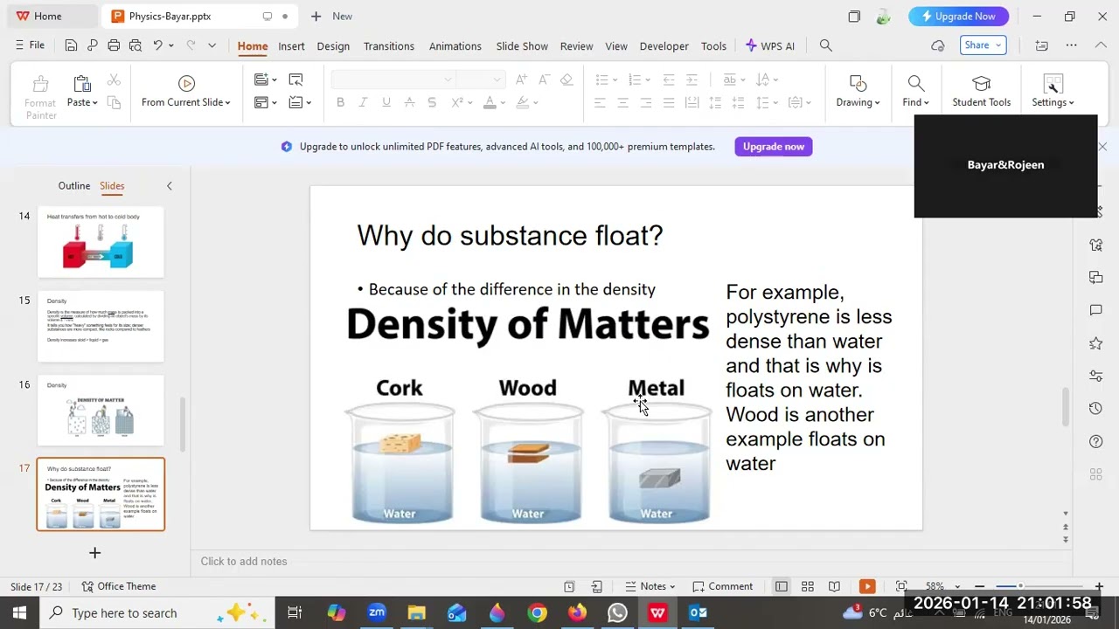Viewport: 1119px width, 629px height.
Task: Click 'Click to add notes' field
Action: pos(244,562)
